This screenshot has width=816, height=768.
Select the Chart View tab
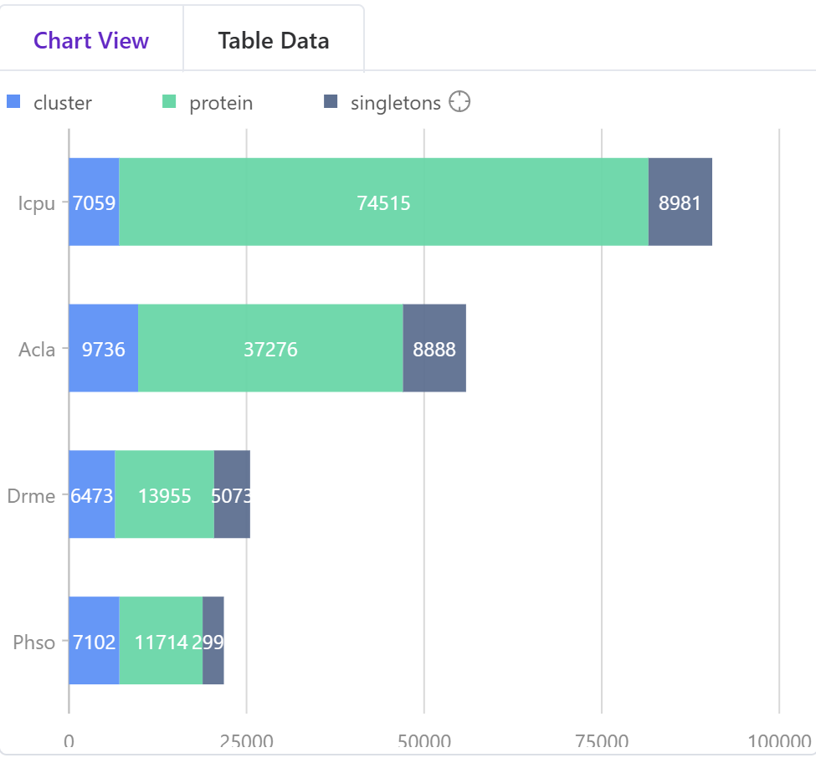coord(91,40)
